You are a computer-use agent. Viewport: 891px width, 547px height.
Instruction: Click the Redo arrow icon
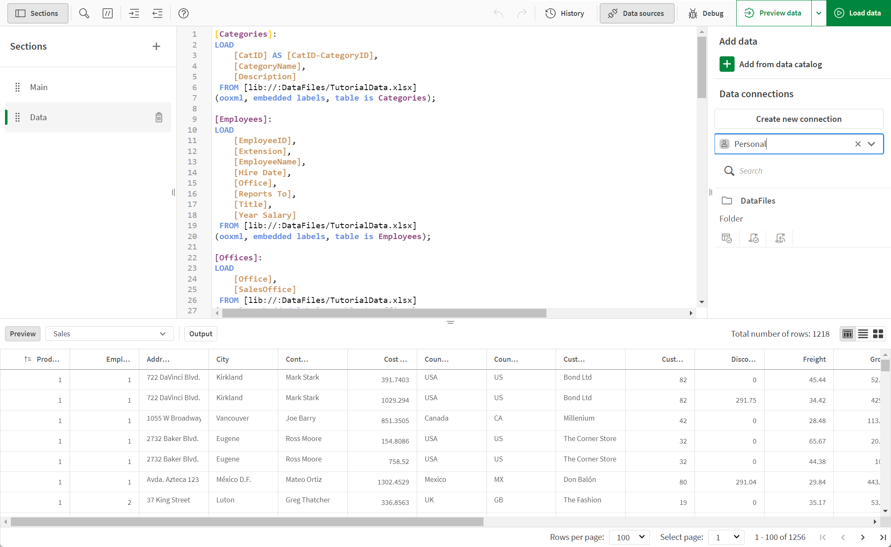(x=523, y=13)
